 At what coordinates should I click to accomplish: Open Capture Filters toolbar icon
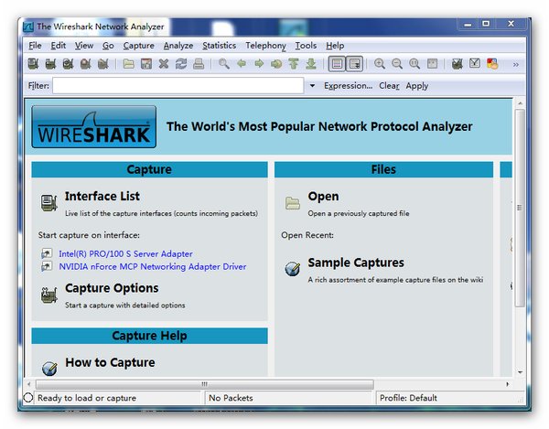point(457,64)
